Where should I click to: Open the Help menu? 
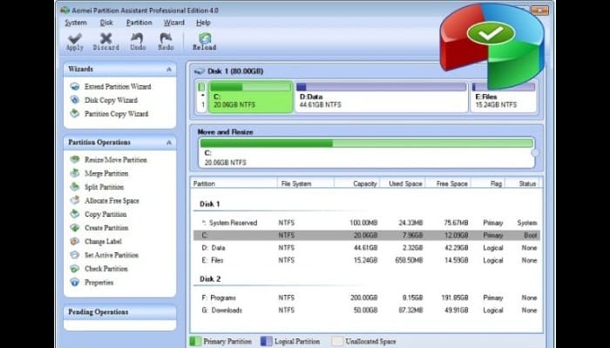[203, 23]
